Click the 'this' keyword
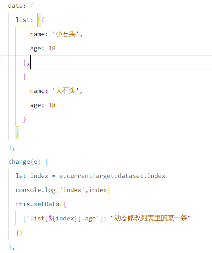 (x=23, y=204)
